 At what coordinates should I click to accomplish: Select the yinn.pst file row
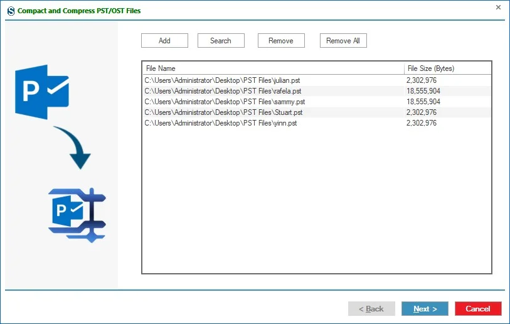tap(317, 123)
